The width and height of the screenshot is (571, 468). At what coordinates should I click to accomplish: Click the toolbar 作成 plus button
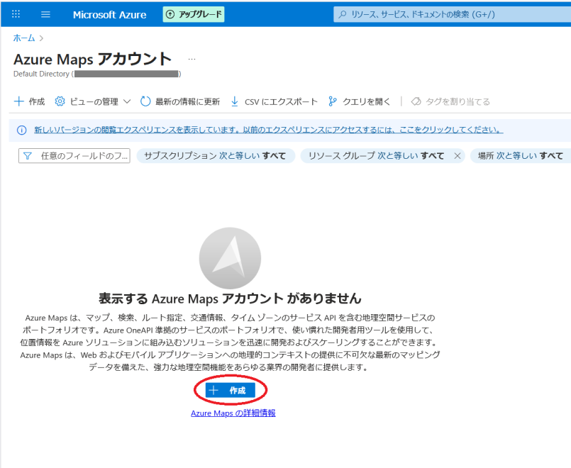pyautogui.click(x=30, y=101)
